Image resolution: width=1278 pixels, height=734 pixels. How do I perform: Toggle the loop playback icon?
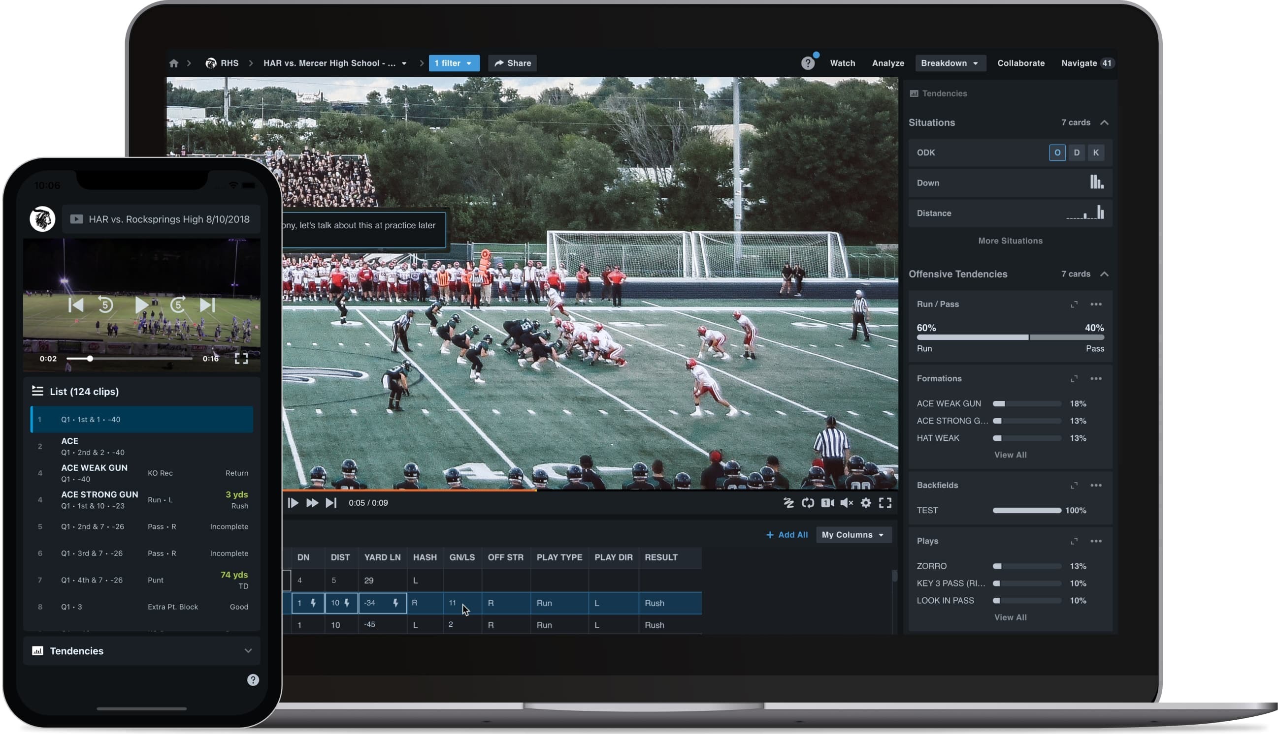click(x=807, y=503)
